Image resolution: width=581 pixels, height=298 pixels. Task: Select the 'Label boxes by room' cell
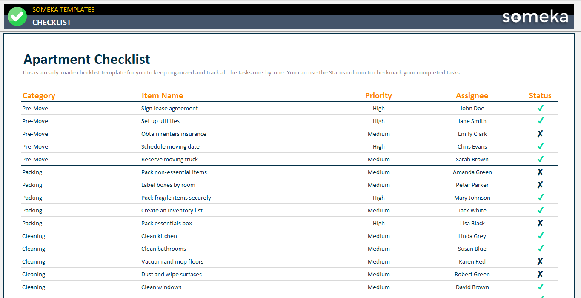(168, 185)
